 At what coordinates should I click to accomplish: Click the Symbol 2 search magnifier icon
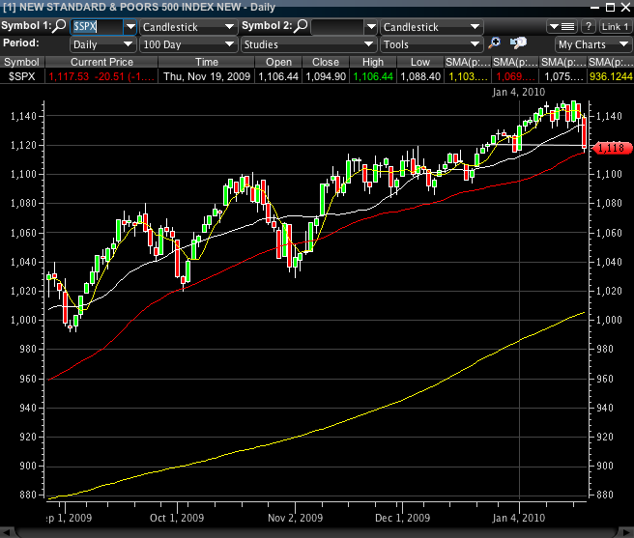[x=303, y=26]
